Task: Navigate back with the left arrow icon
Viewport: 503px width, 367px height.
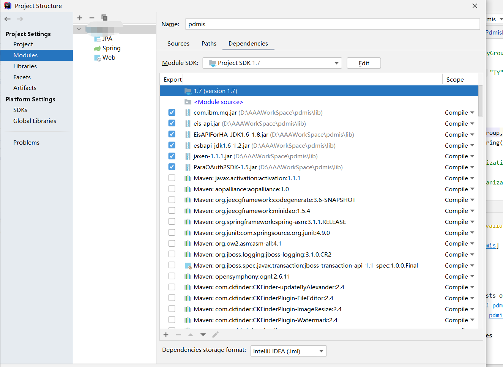Action: tap(8, 19)
